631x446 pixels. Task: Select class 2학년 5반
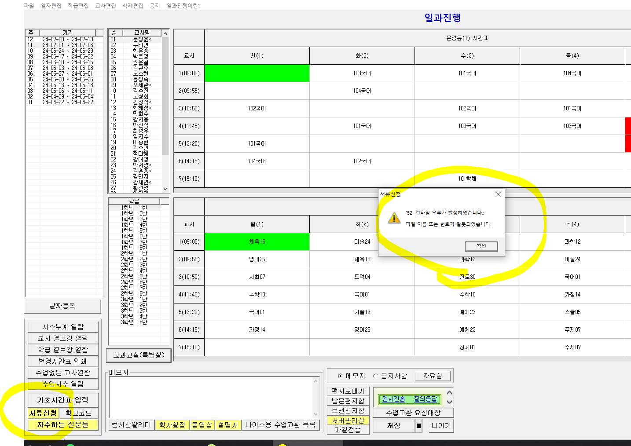134,276
